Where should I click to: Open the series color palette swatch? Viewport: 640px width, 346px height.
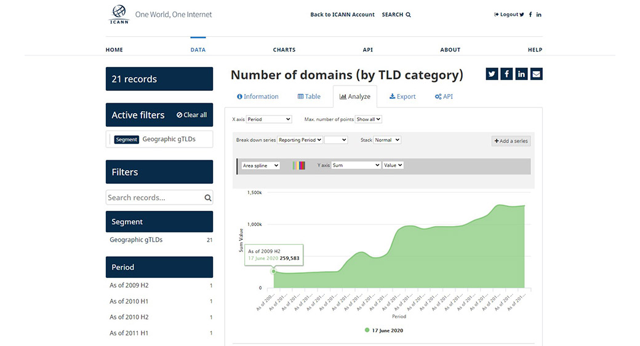pos(299,165)
